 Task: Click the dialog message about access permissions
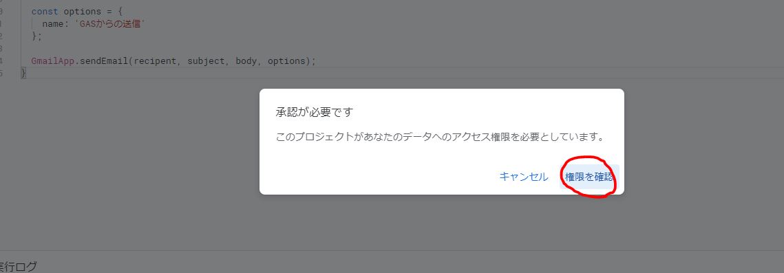(441, 137)
